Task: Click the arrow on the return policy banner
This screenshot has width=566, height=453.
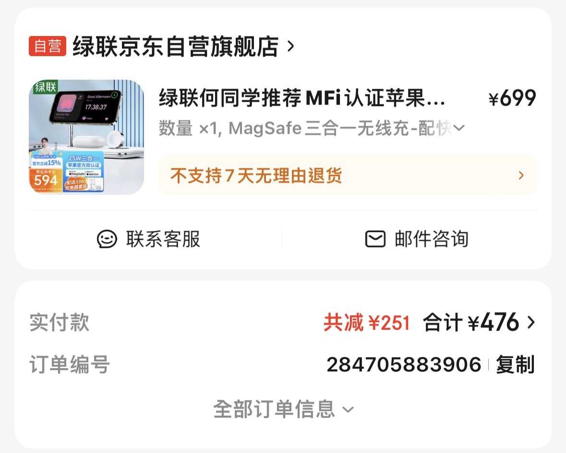Action: pyautogui.click(x=521, y=176)
